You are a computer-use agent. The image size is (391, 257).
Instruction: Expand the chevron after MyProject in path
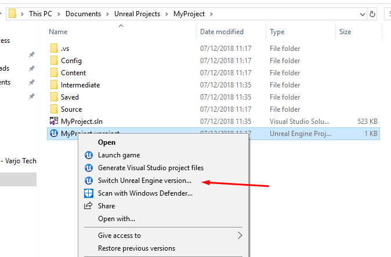pyautogui.click(x=211, y=14)
